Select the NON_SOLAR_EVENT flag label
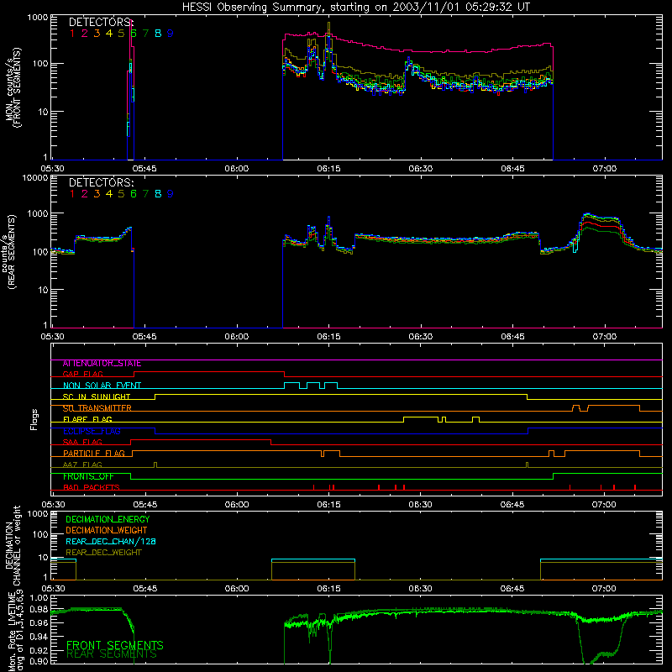 click(x=102, y=386)
